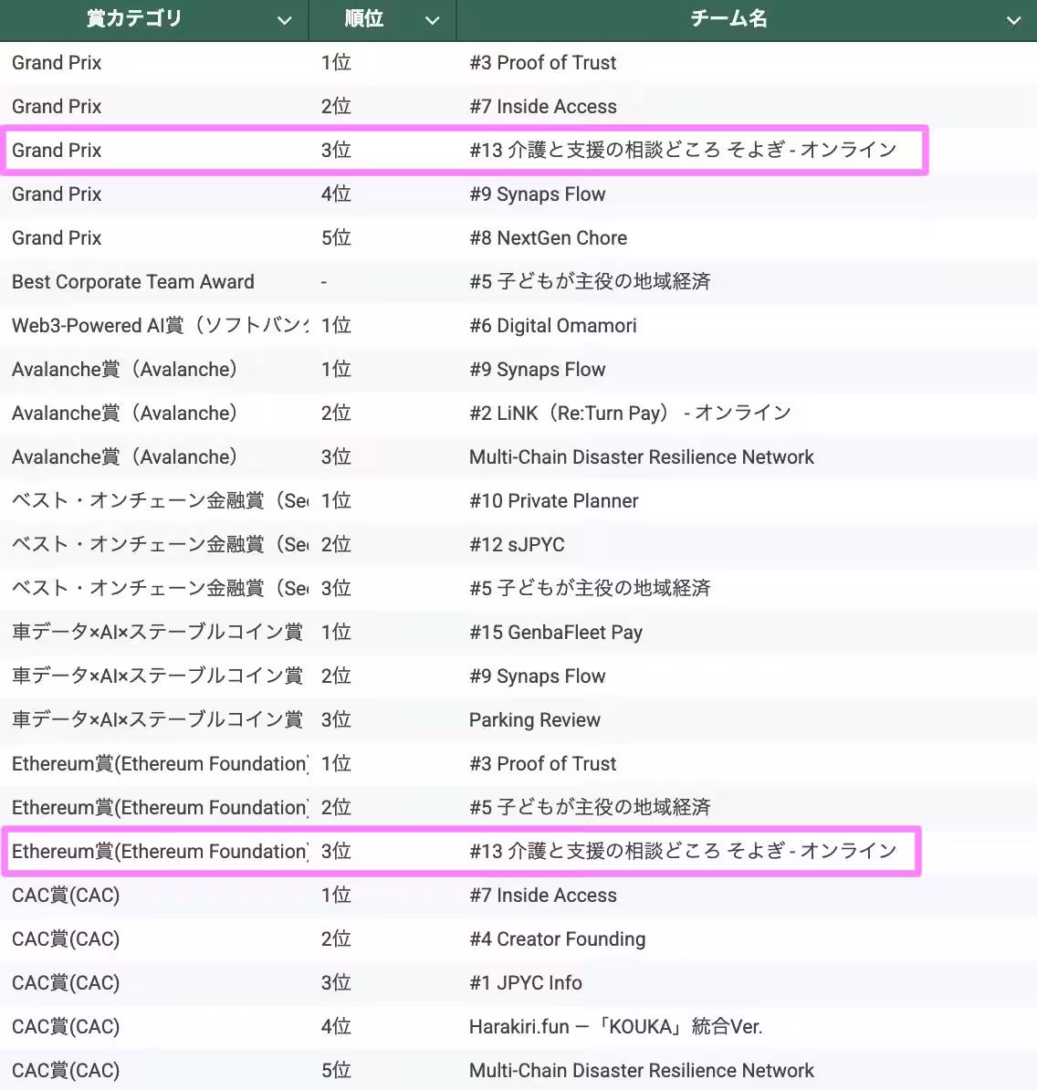Click the 賞カテゴリ header label
This screenshot has height=1090, width=1037.
point(134,19)
